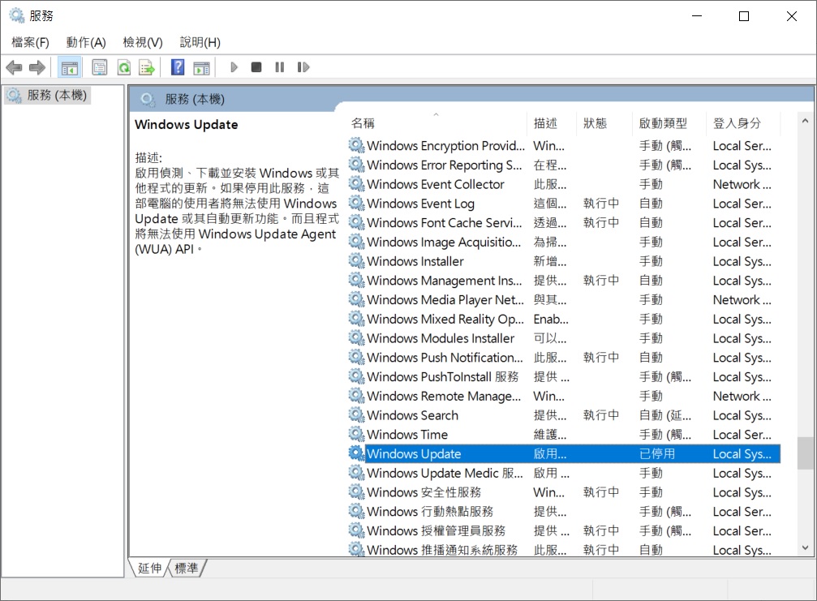Switch to the 標準 tab

point(186,568)
